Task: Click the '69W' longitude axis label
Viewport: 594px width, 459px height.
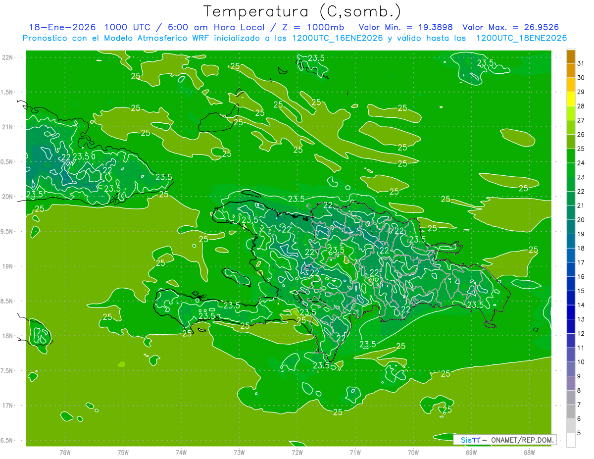Action: click(x=471, y=453)
